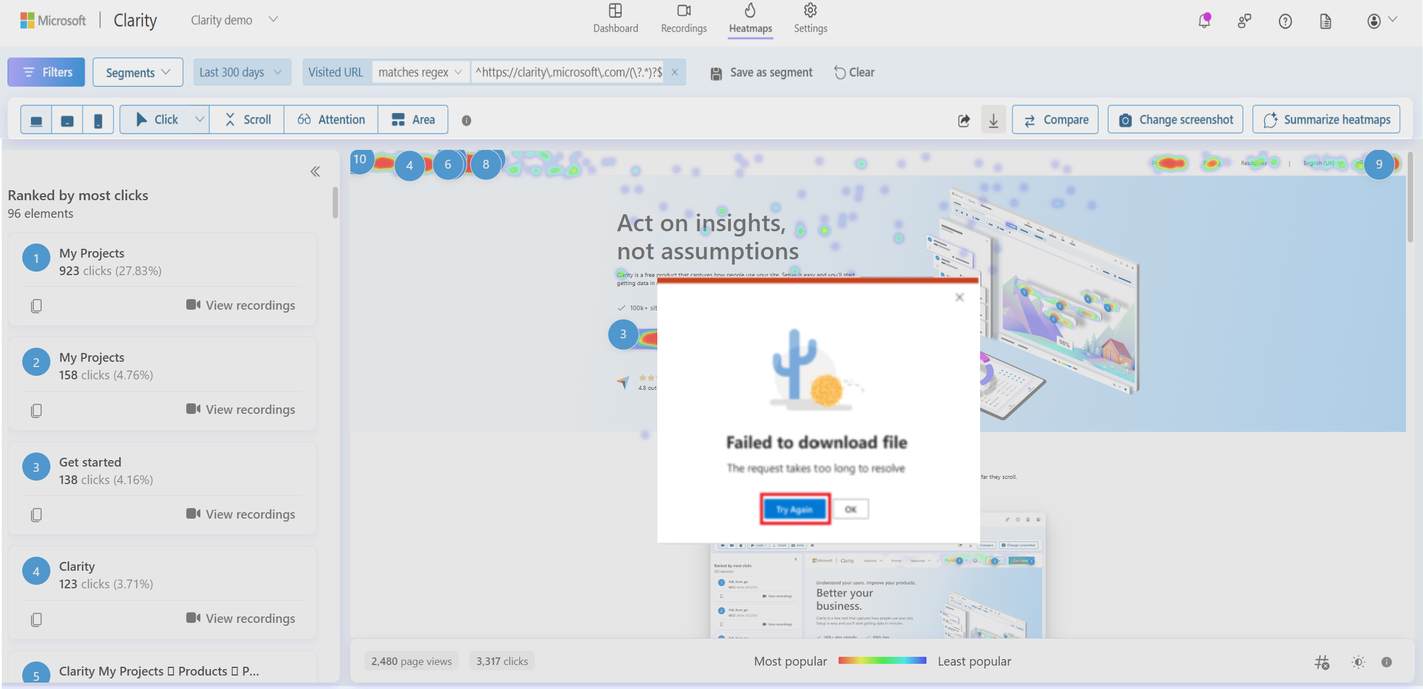
Task: Open the Recordings tab
Action: [684, 19]
